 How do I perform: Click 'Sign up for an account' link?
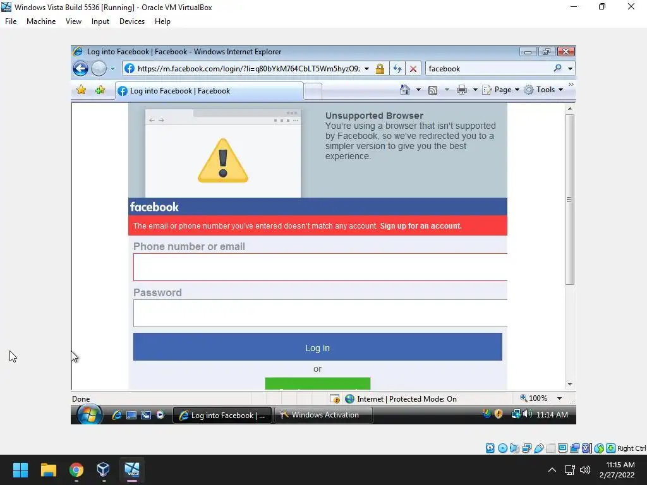[x=420, y=226]
